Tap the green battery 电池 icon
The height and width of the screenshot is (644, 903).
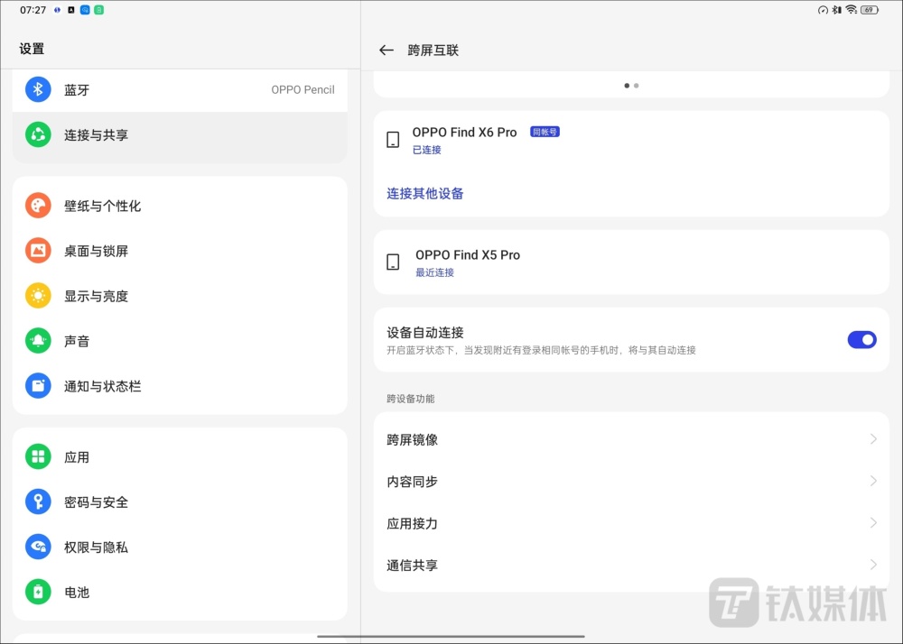click(x=38, y=592)
